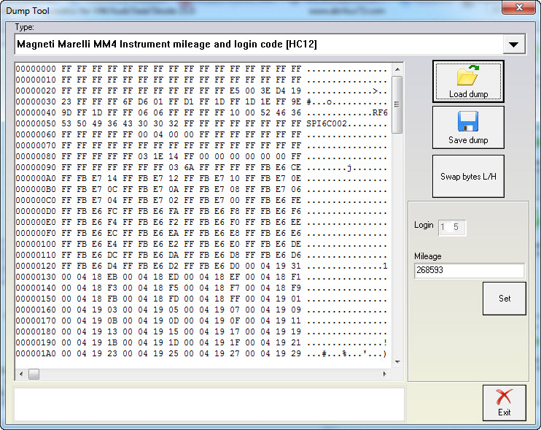Image resolution: width=541 pixels, height=430 pixels.
Task: Open the Type dropdown arrow
Action: pos(514,45)
